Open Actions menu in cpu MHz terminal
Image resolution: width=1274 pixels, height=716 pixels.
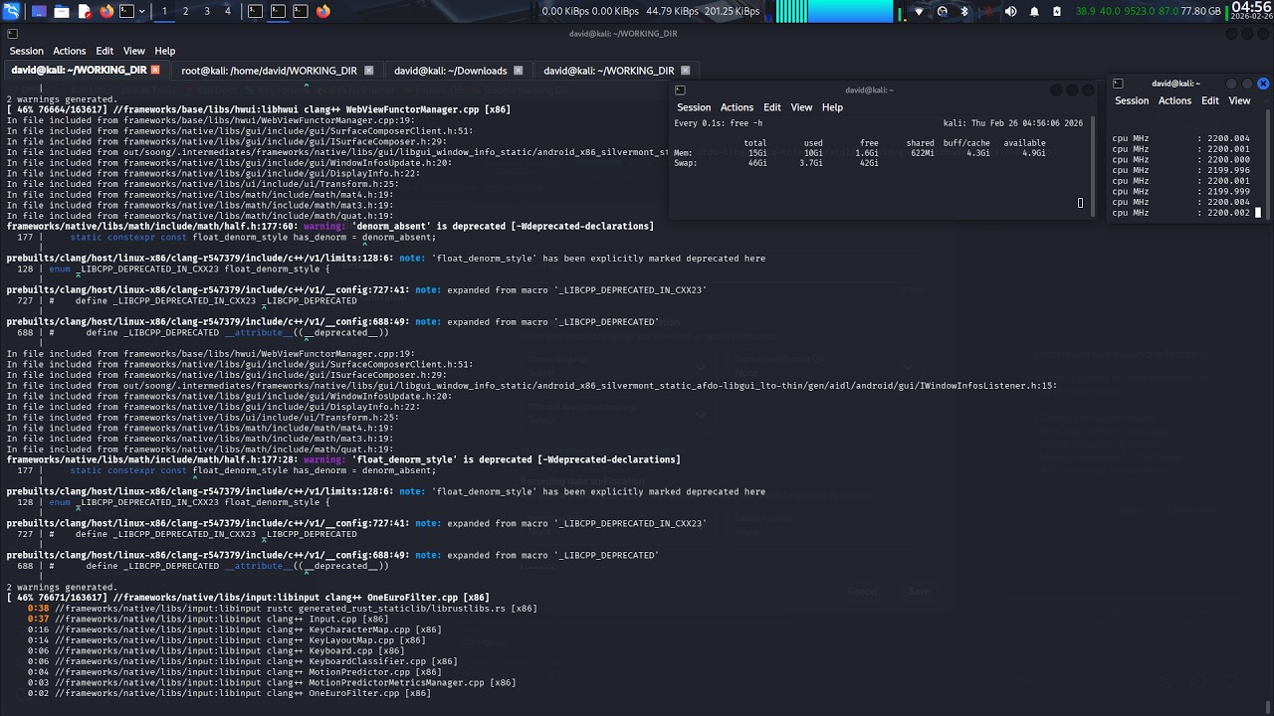tap(1174, 100)
